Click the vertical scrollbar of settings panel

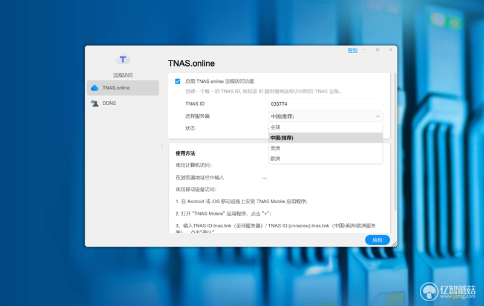coord(395,142)
